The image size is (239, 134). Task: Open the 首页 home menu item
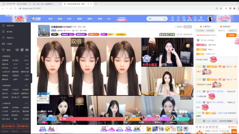pos(50,19)
